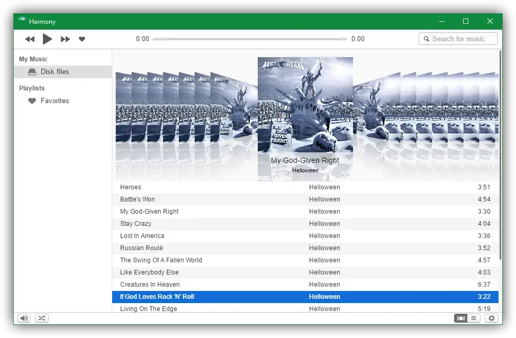The image size is (516, 338).
Task: Toggle shuffle mode
Action: coord(42,318)
